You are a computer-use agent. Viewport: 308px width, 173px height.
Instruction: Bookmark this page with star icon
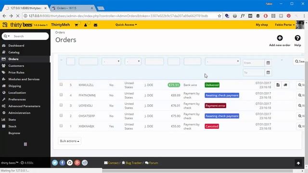tap(219, 16)
